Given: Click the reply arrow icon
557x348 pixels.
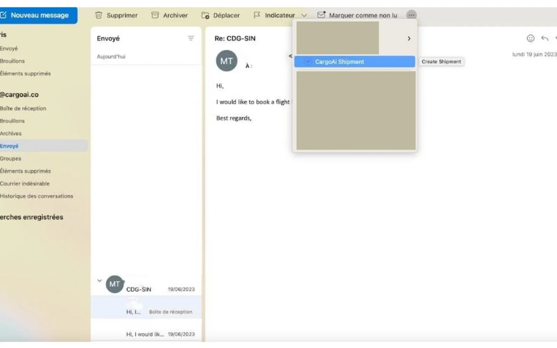Looking at the screenshot, I should (545, 38).
